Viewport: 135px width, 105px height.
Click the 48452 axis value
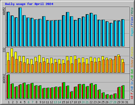click(x=4, y=11)
